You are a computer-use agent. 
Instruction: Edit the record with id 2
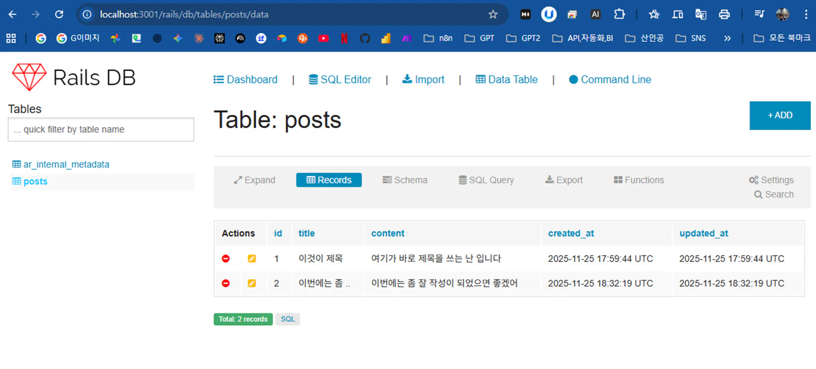252,283
